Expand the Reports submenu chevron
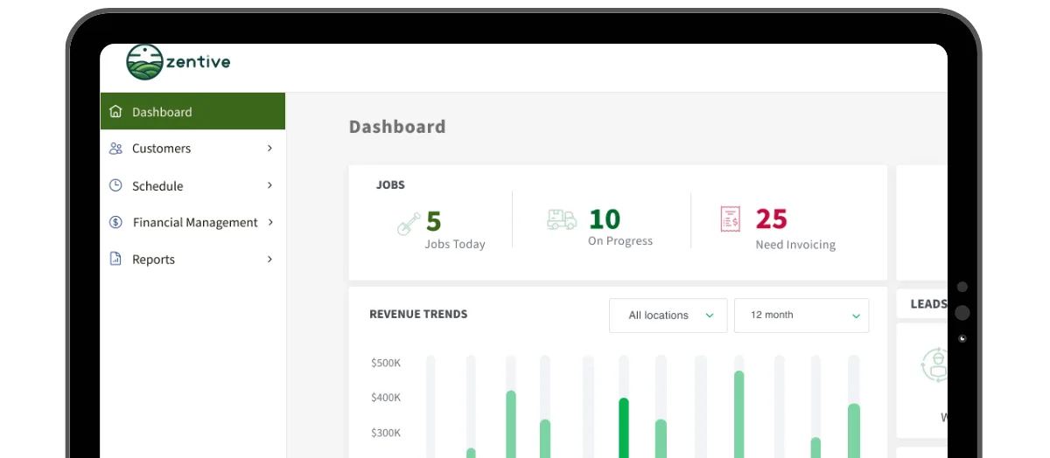The height and width of the screenshot is (458, 1050). pos(269,259)
